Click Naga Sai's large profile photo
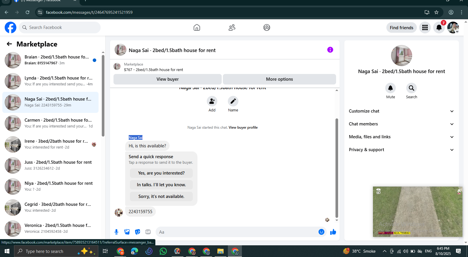This screenshot has width=468, height=257. pyautogui.click(x=402, y=56)
